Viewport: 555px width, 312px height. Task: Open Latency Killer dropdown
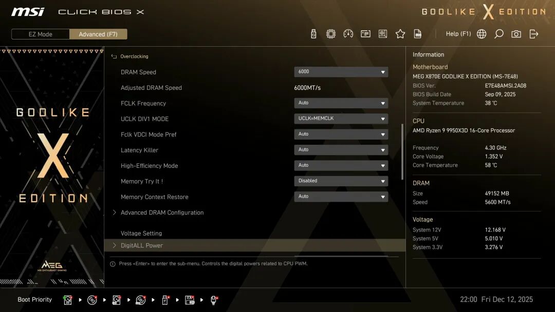click(x=341, y=149)
